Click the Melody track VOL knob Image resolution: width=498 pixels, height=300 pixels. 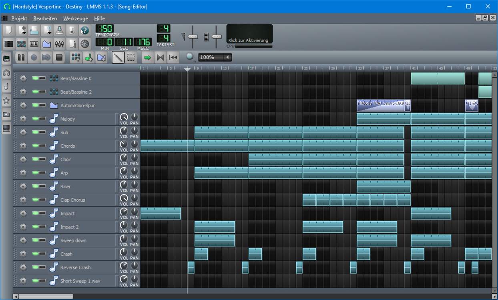124,117
